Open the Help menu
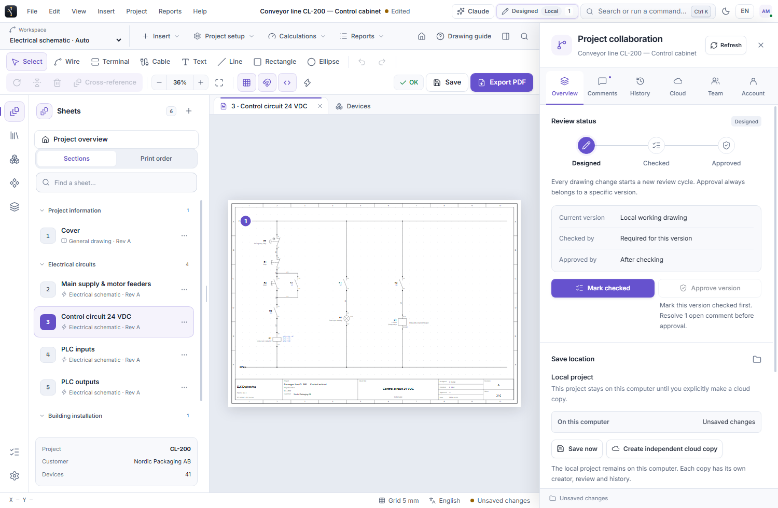 pos(200,11)
